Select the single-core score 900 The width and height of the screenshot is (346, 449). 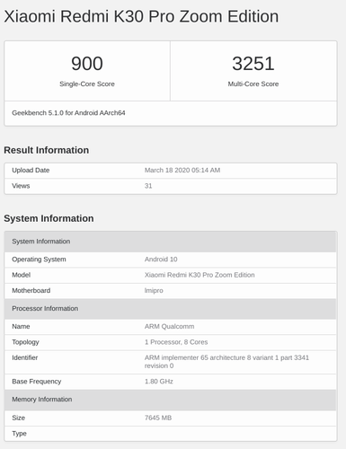click(87, 64)
